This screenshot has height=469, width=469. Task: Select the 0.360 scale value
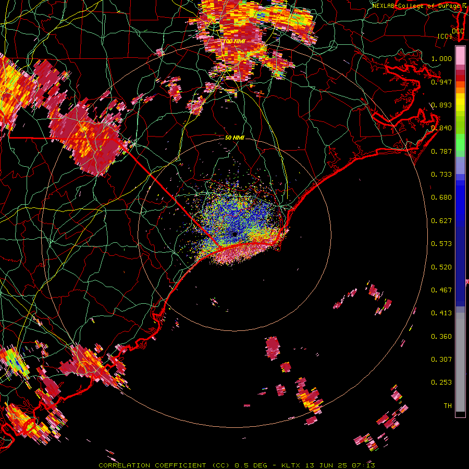[x=441, y=337]
